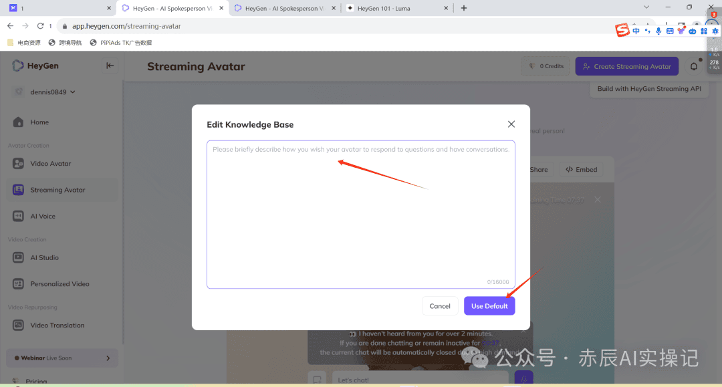Image resolution: width=722 pixels, height=387 pixels.
Task: Click the Embed button
Action: pyautogui.click(x=580, y=170)
